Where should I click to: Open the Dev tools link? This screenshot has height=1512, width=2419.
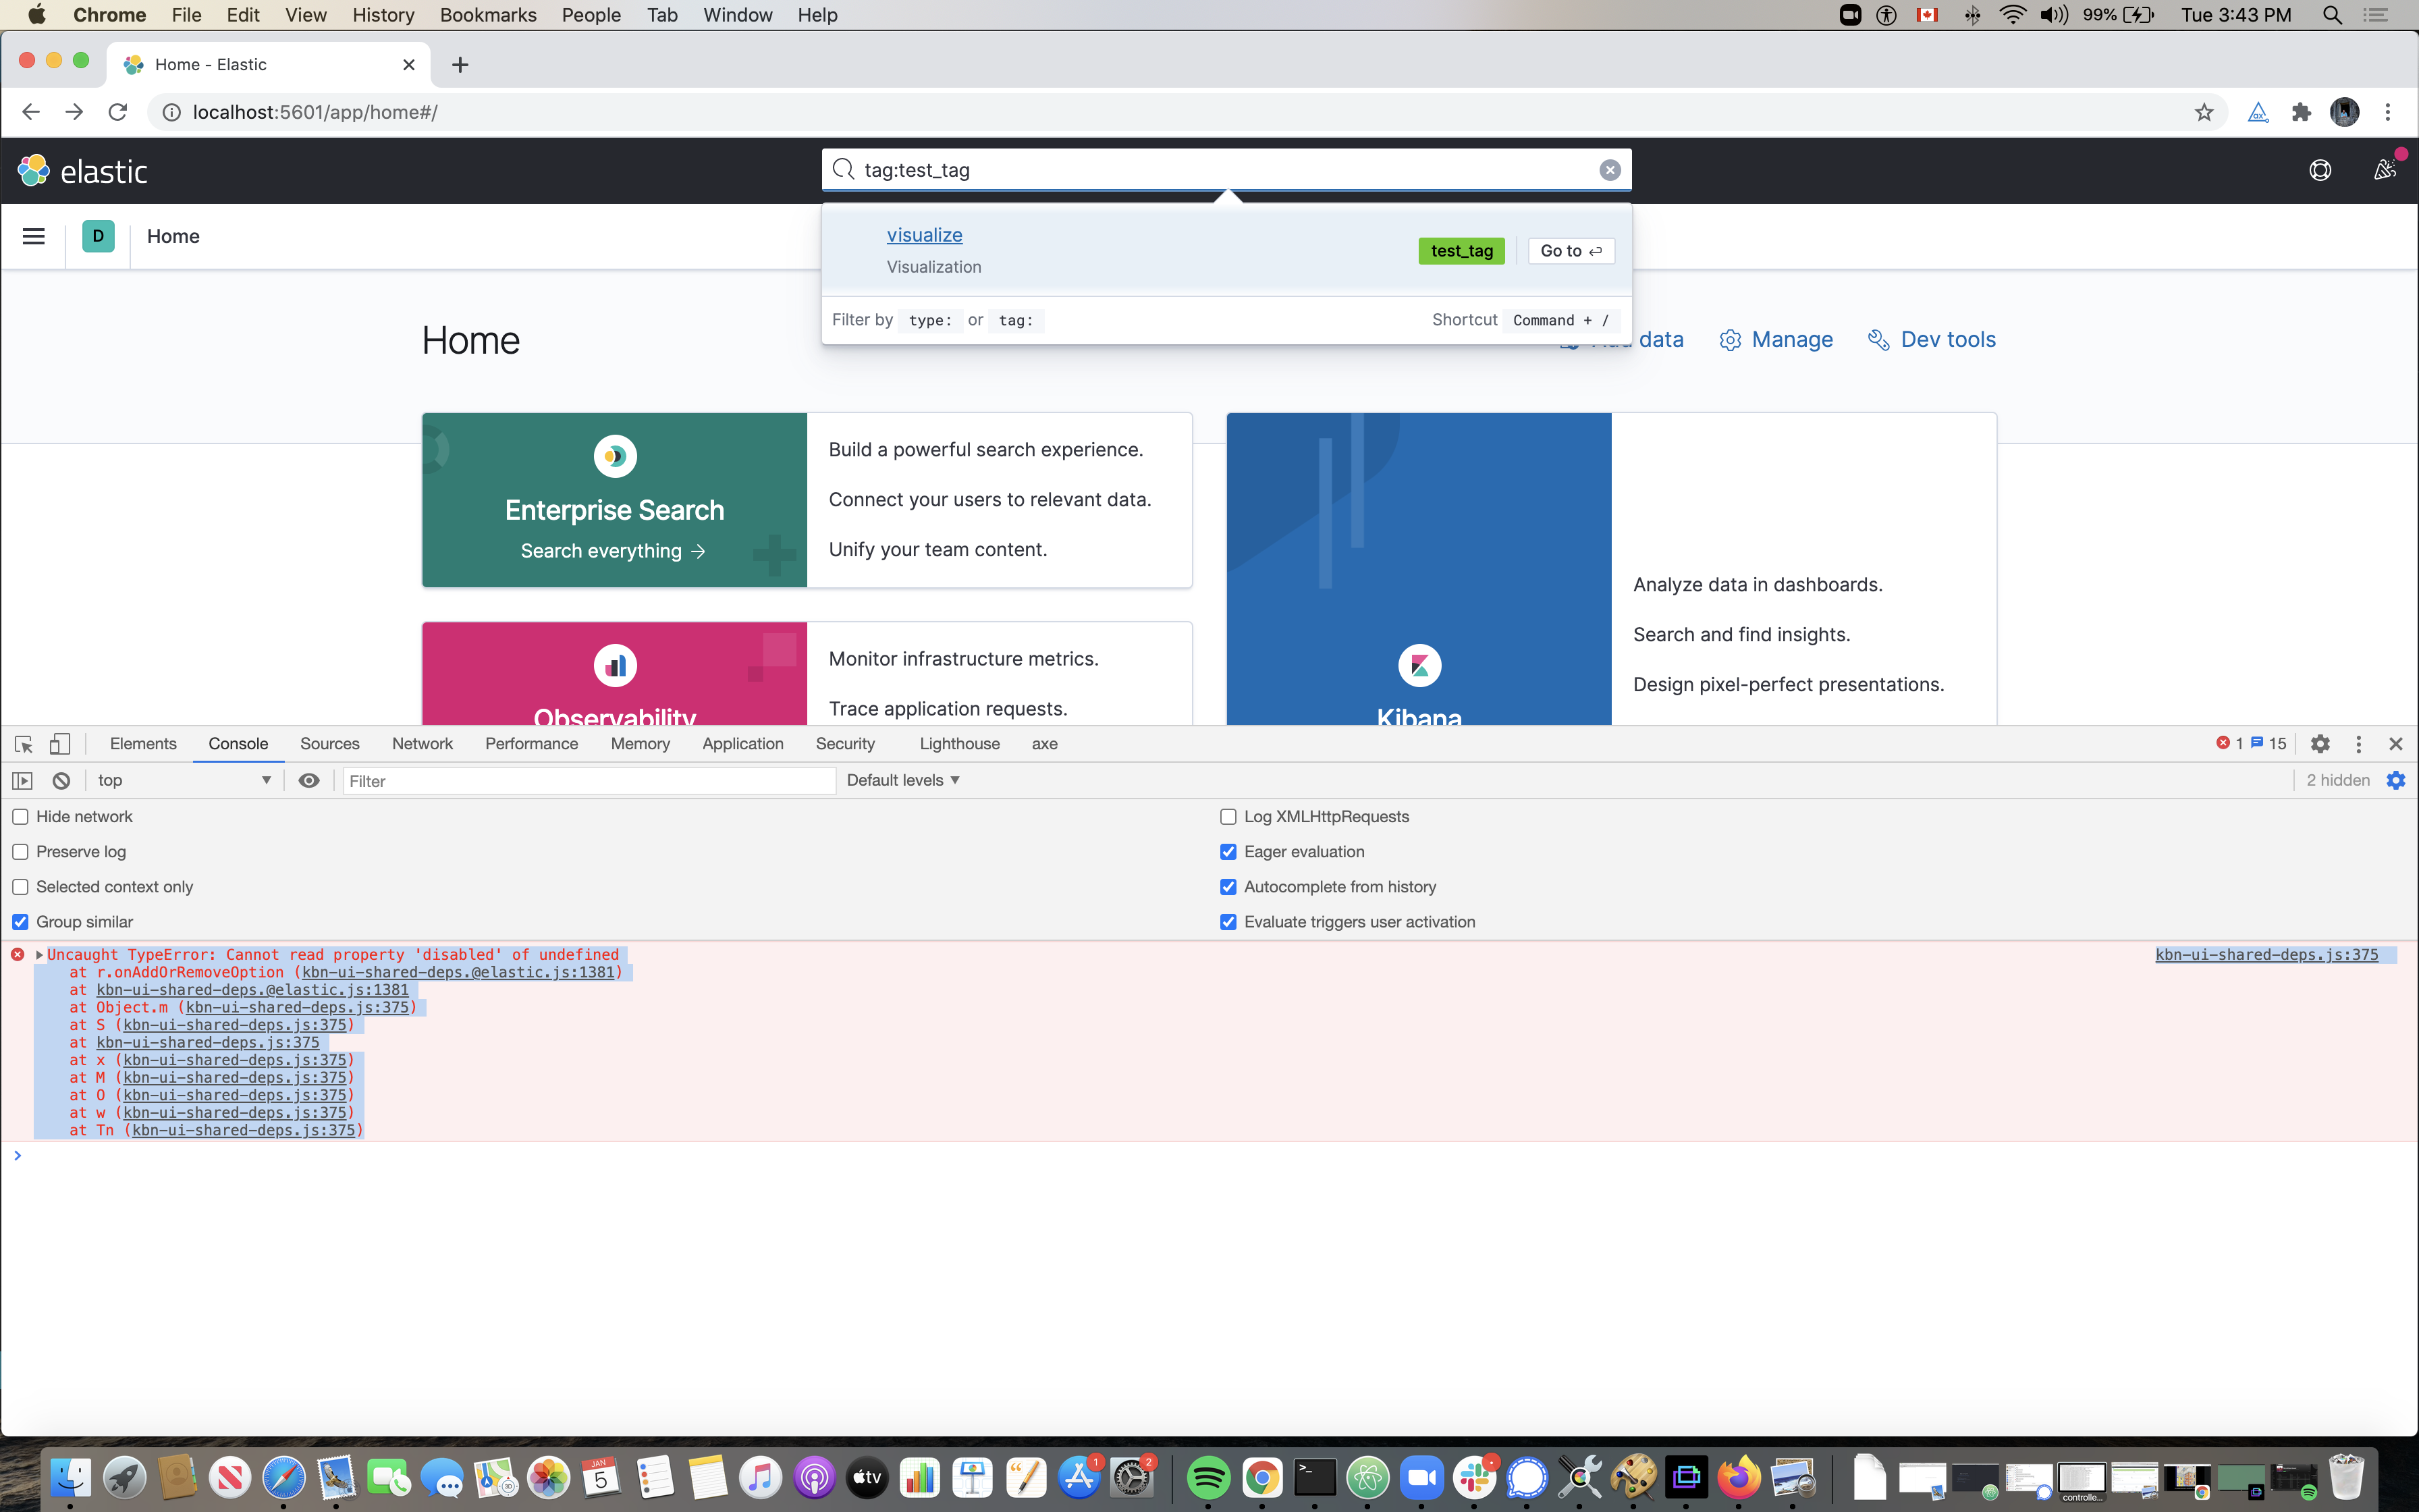[x=1946, y=340]
